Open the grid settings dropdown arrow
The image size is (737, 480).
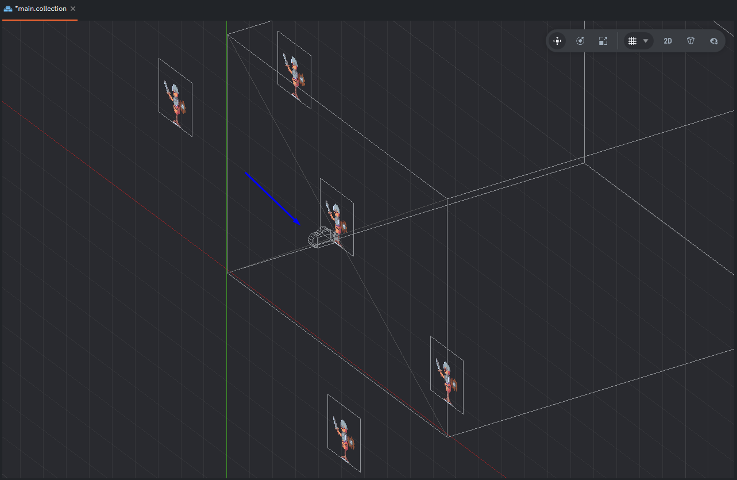coord(646,41)
